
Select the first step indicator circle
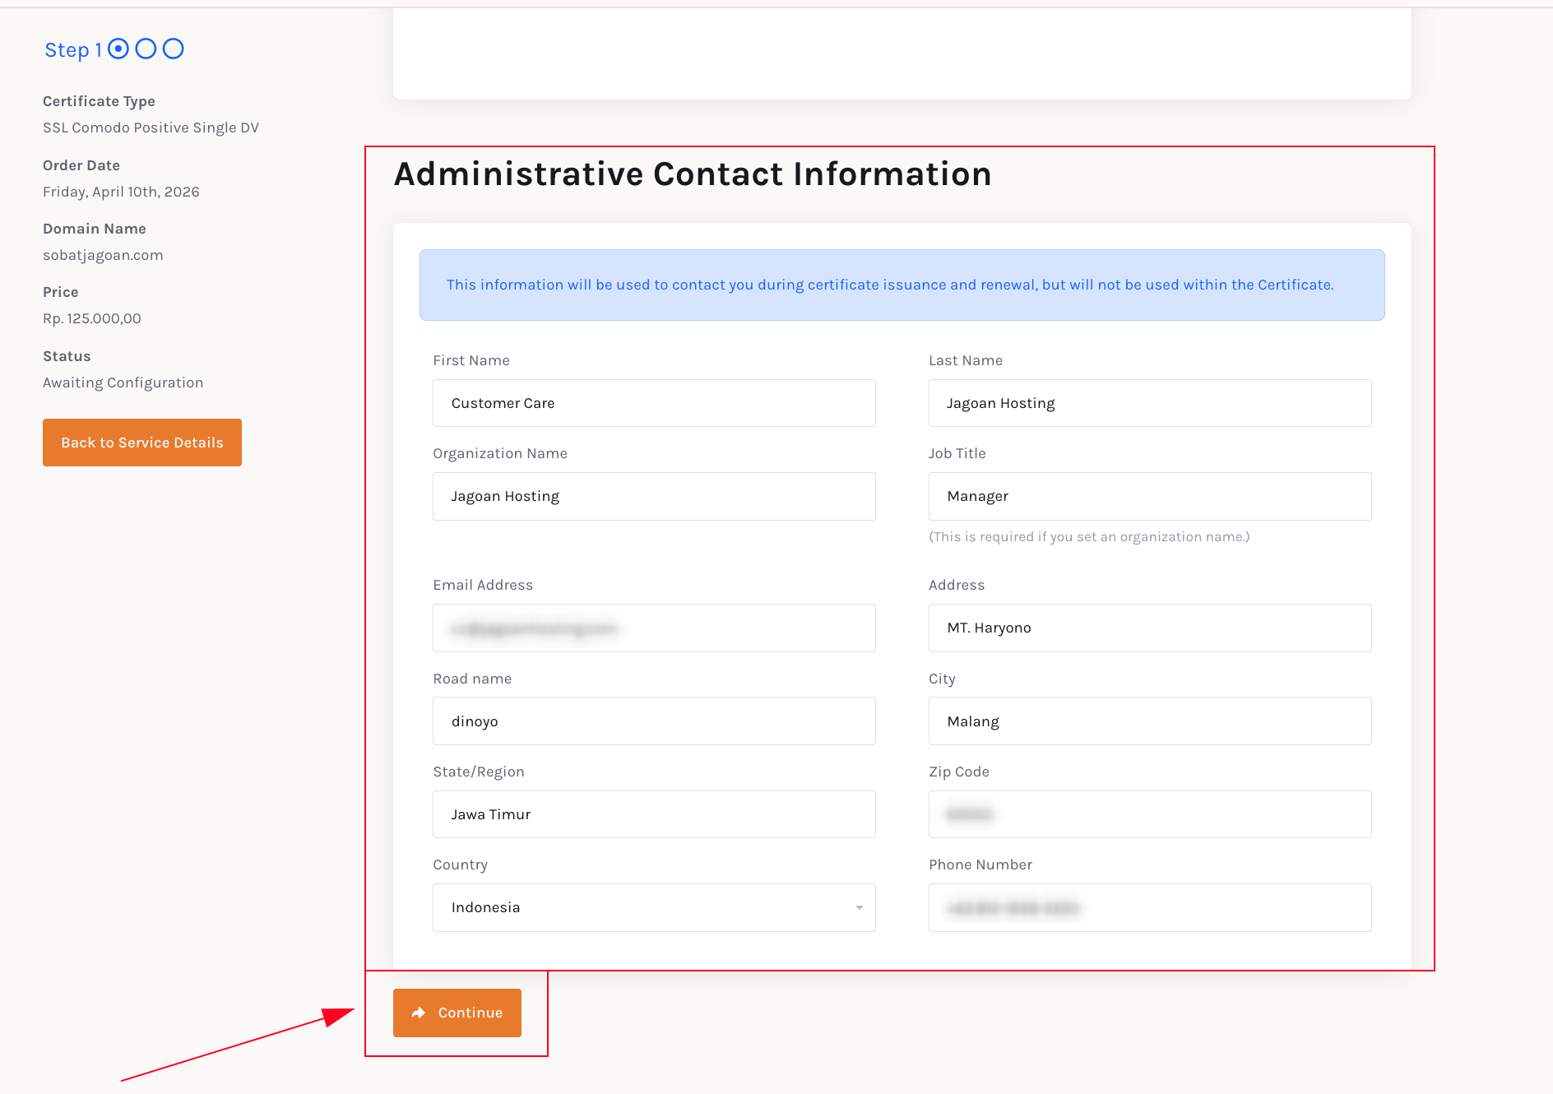tap(118, 49)
